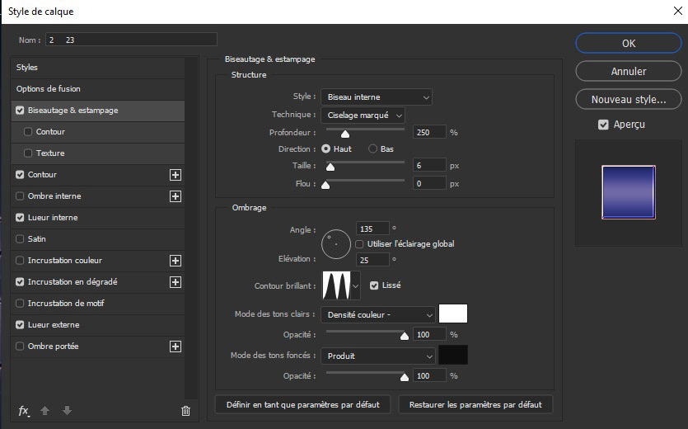The height and width of the screenshot is (429, 688).
Task: Add another Incrustation couleur effect with plus icon
Action: [176, 261]
